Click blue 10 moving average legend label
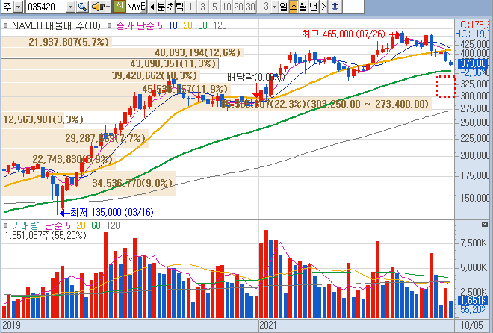 pyautogui.click(x=173, y=25)
